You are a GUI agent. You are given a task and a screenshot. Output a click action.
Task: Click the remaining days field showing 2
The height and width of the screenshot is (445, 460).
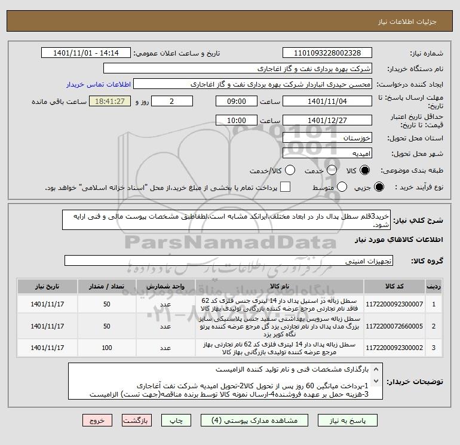pos(172,101)
